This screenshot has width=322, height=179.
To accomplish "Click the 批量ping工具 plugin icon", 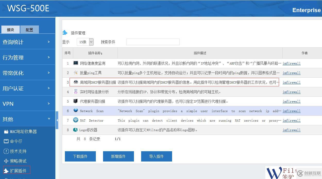I will (x=75, y=73).
